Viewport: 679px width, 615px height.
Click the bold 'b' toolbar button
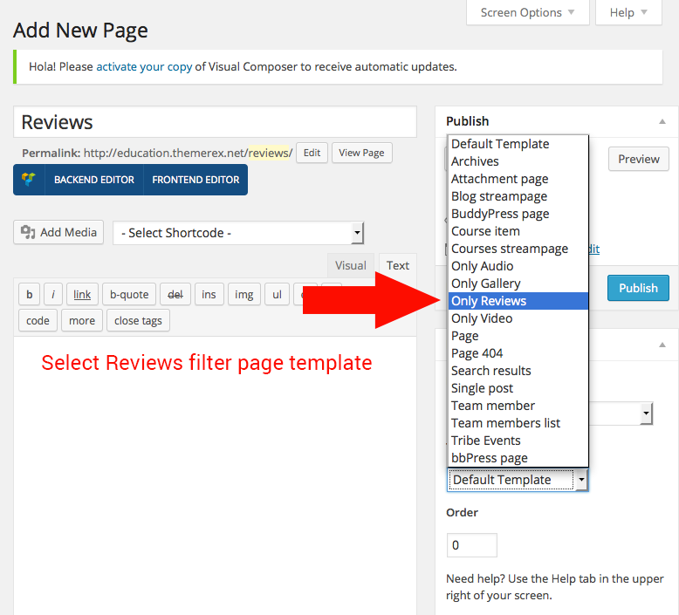point(29,294)
